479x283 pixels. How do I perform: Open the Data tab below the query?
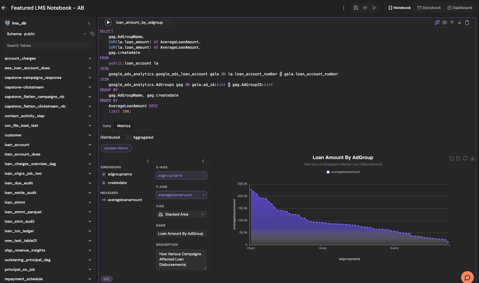point(107,126)
